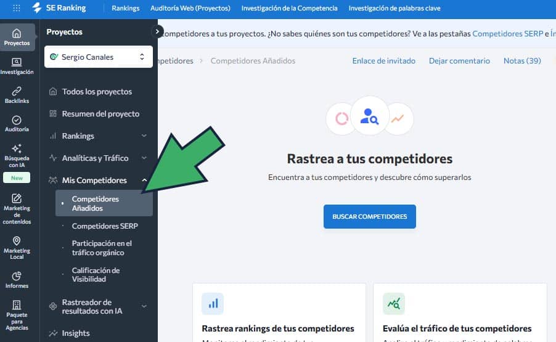Expand the Analíticas y Tráfico submenu
The width and height of the screenshot is (556, 342).
tap(144, 158)
